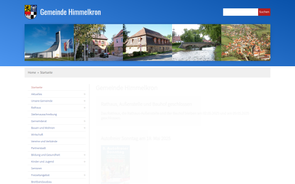Go to Home in the breadcrumb

pos(32,73)
